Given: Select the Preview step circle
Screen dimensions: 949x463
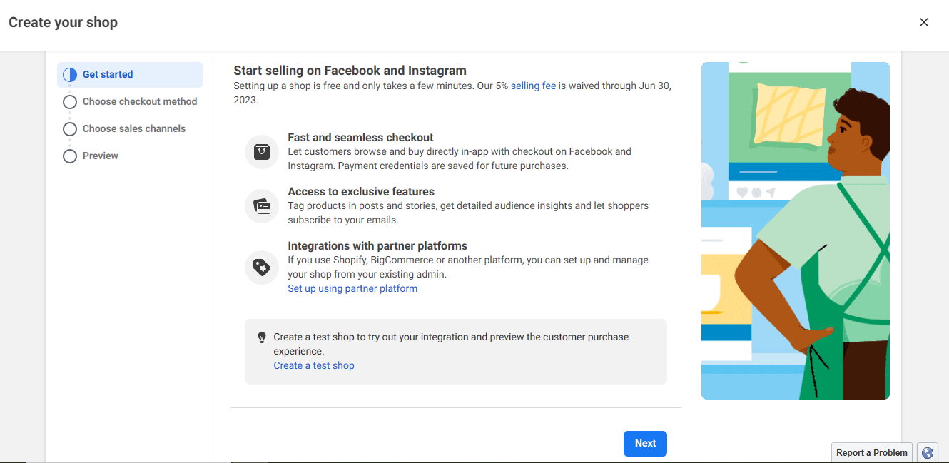Looking at the screenshot, I should (70, 156).
